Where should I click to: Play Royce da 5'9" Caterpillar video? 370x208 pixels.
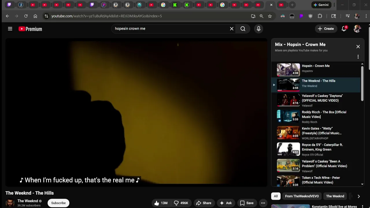(x=317, y=149)
